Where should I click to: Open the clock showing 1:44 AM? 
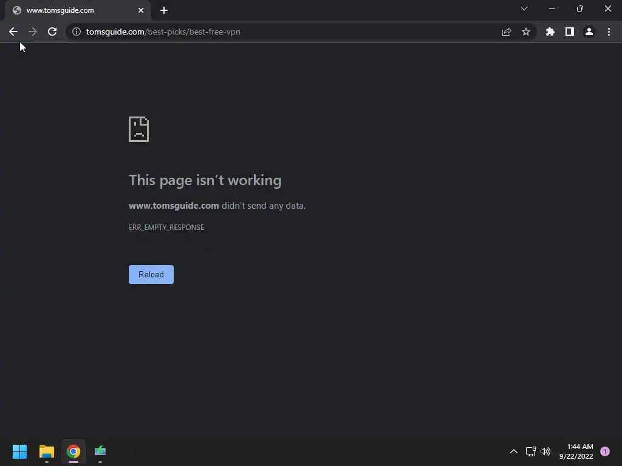coord(576,451)
